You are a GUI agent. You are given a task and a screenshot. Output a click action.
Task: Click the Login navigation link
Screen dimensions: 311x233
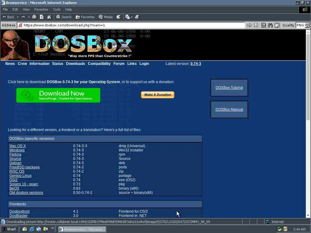[144, 64]
